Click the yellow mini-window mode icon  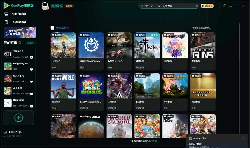pyautogui.click(x=225, y=6)
